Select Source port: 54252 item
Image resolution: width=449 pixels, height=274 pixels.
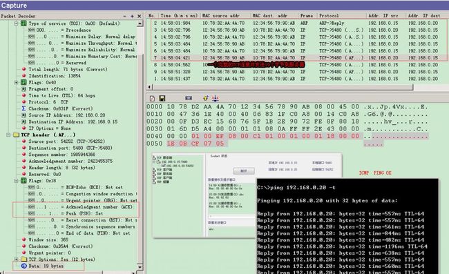point(67,141)
